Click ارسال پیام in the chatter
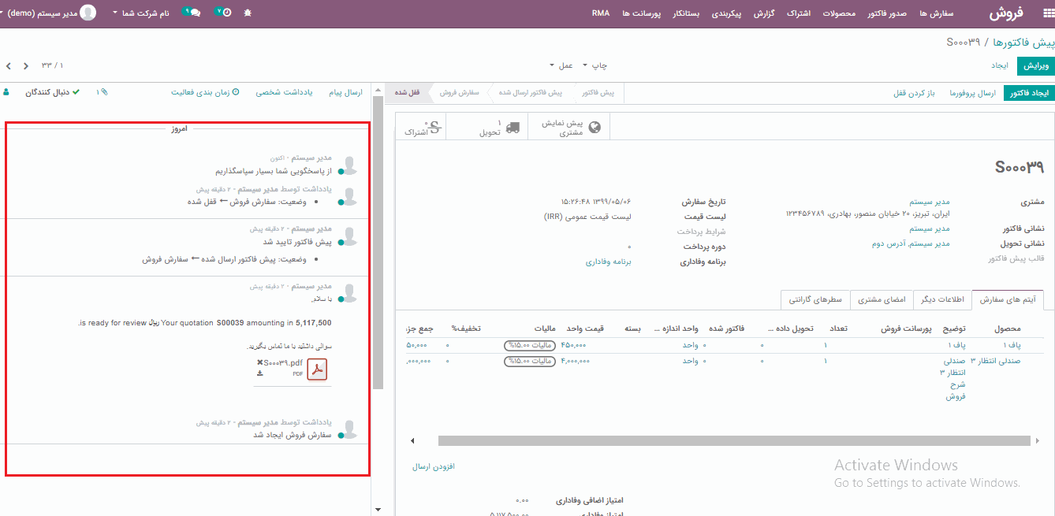 pyautogui.click(x=345, y=92)
